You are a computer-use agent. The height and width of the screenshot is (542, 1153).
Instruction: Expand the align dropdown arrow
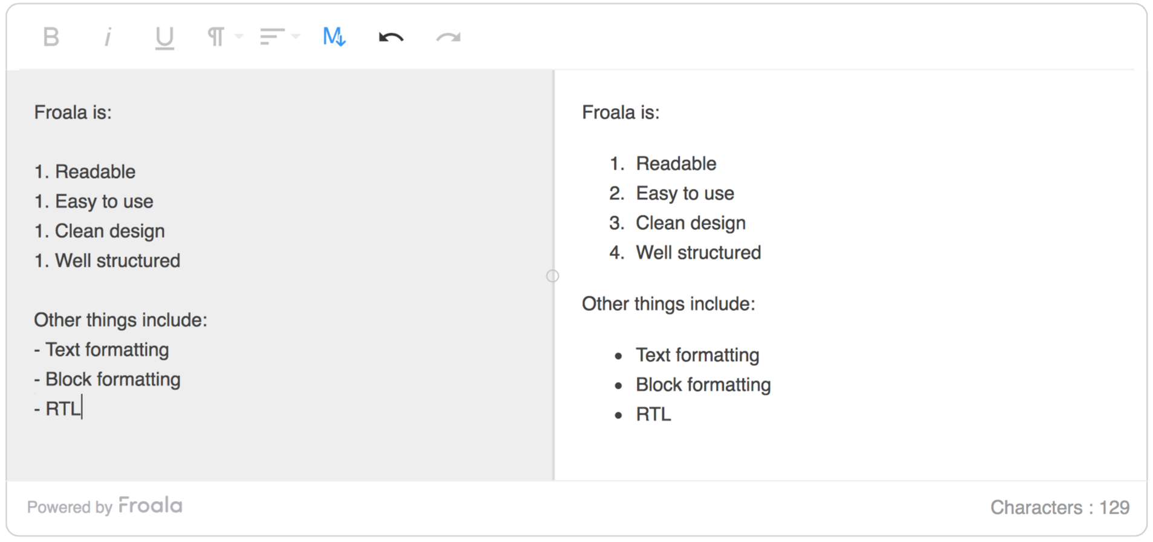[296, 37]
